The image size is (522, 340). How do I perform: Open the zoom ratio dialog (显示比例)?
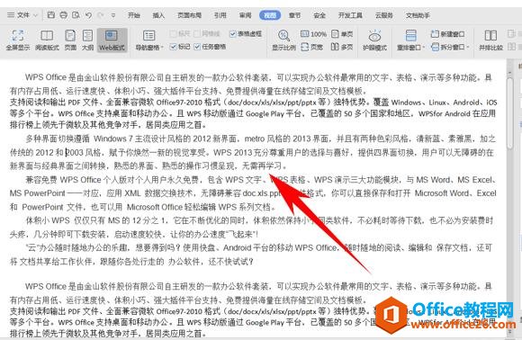(284, 40)
